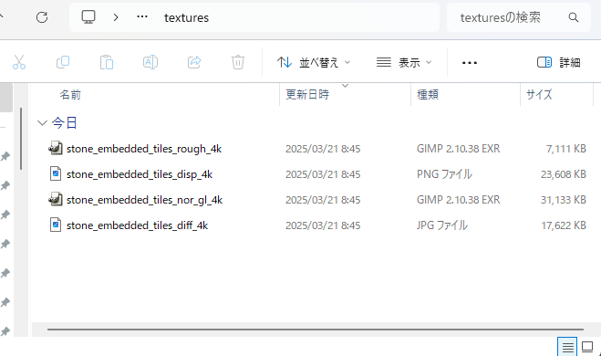The image size is (601, 356).
Task: Sort by the 更新日時 column header
Action: click(307, 94)
